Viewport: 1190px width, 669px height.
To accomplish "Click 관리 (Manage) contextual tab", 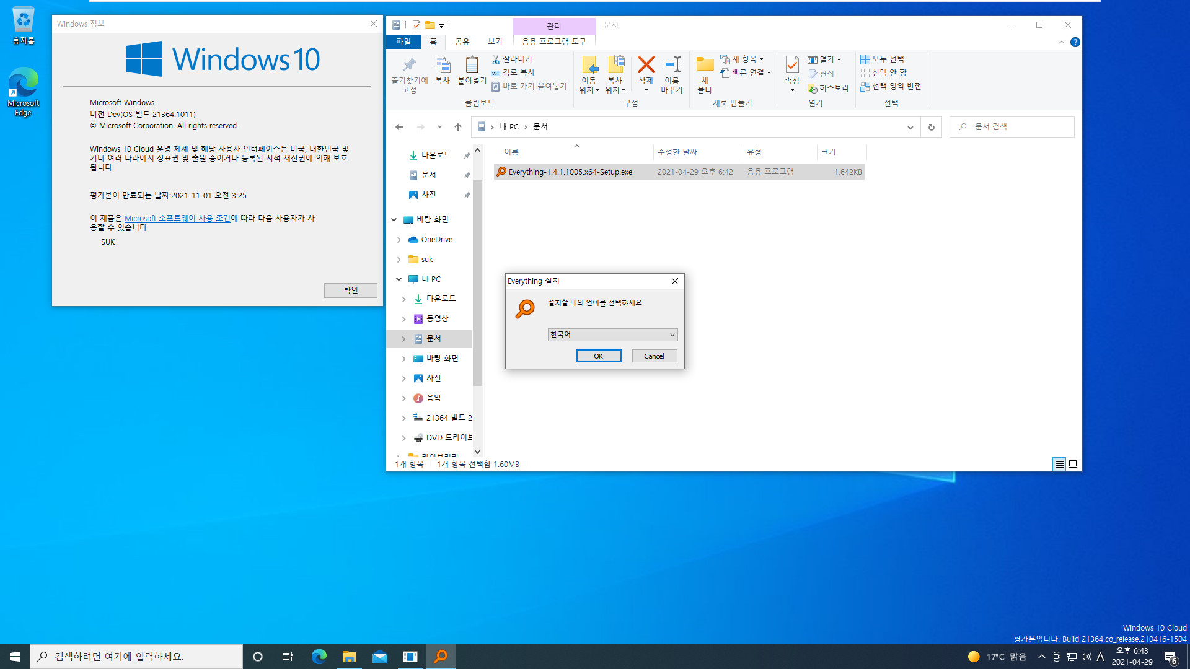I will coord(553,26).
